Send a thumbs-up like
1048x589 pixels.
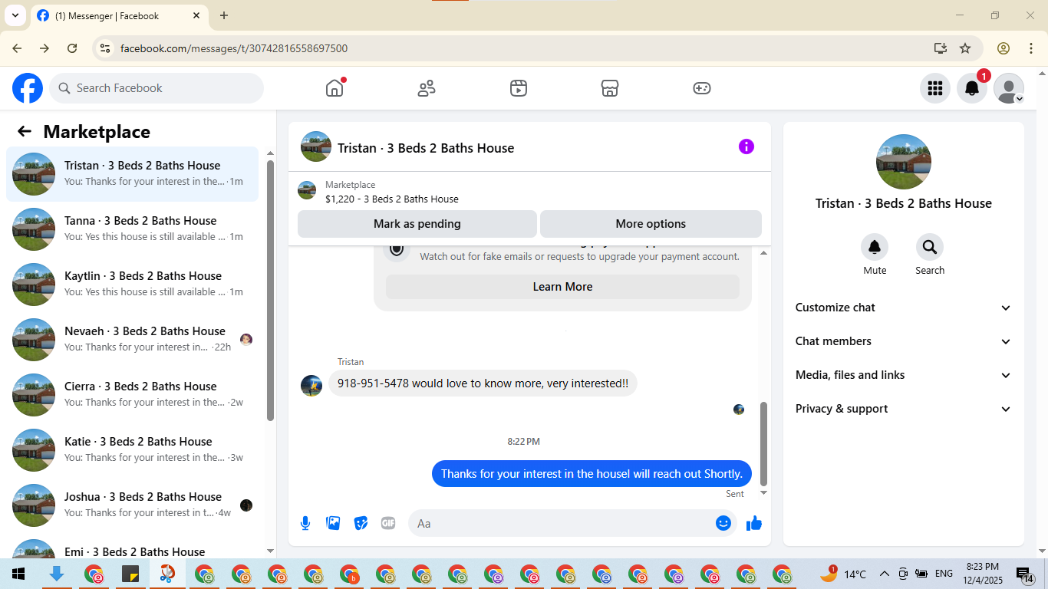754,523
